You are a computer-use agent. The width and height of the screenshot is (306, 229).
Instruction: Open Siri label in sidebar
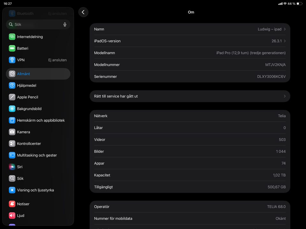pyautogui.click(x=20, y=167)
